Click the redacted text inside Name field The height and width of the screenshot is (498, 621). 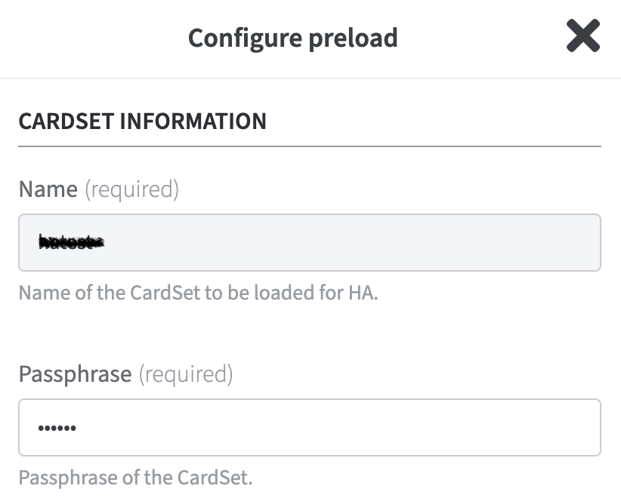coord(71,242)
